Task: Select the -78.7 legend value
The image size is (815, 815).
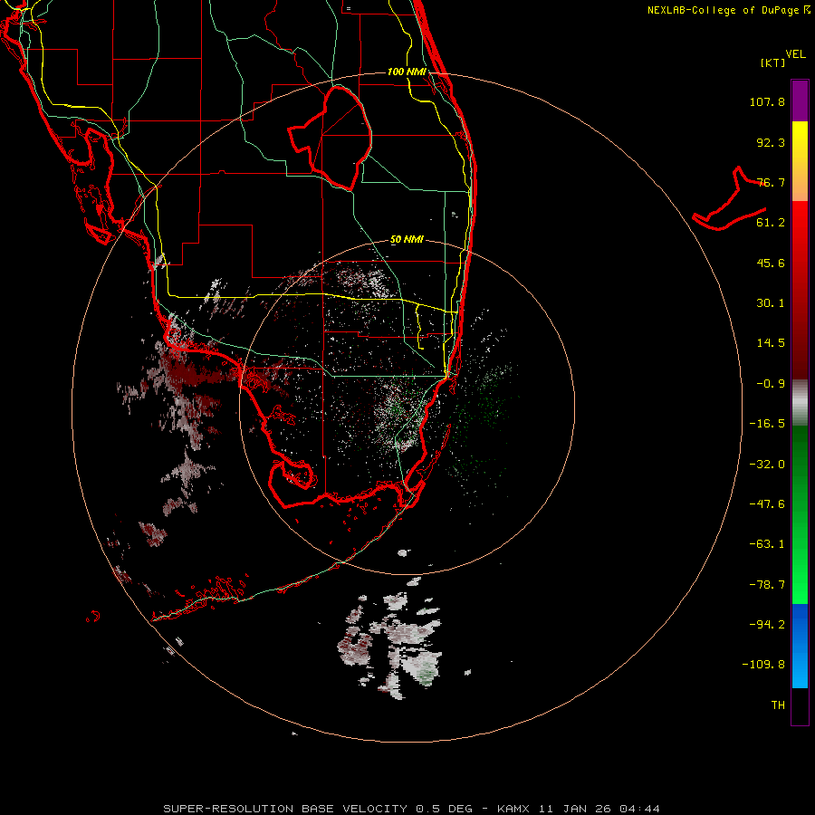Action: (767, 585)
